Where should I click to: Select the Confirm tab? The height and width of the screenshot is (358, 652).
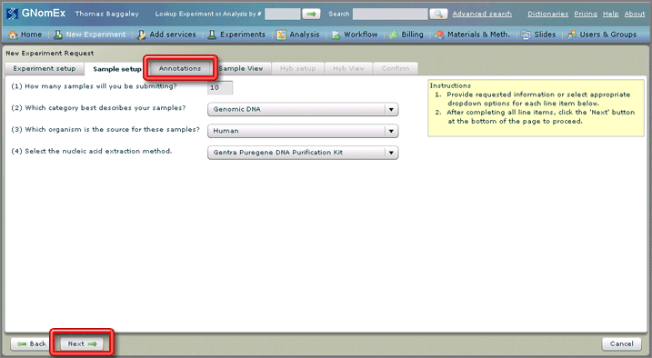[x=396, y=68]
